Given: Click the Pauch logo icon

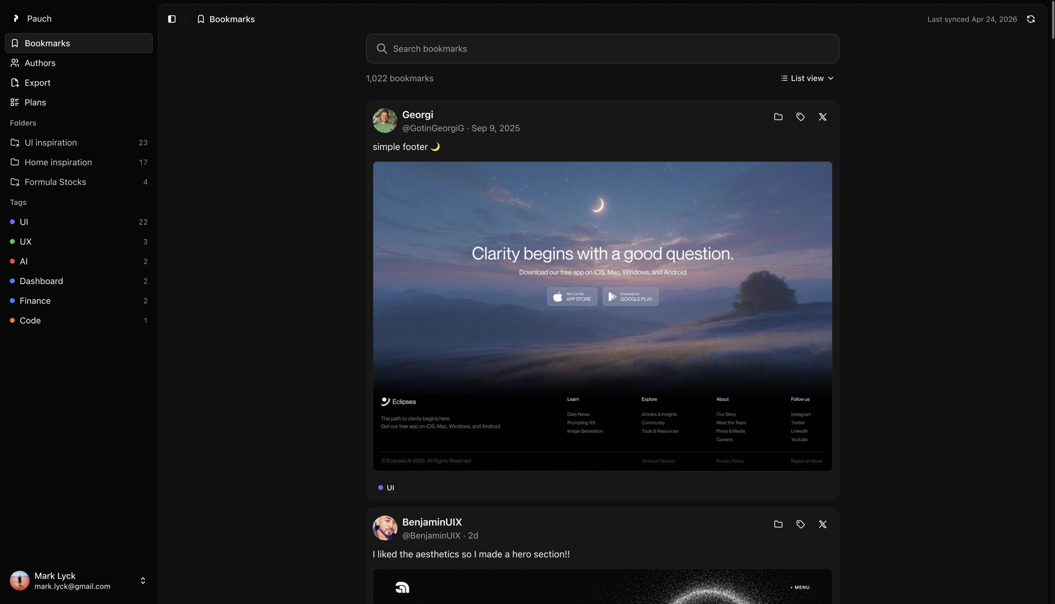Looking at the screenshot, I should point(16,19).
